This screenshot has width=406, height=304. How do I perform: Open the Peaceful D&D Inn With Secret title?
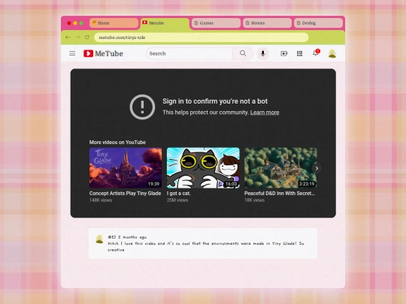(x=280, y=194)
